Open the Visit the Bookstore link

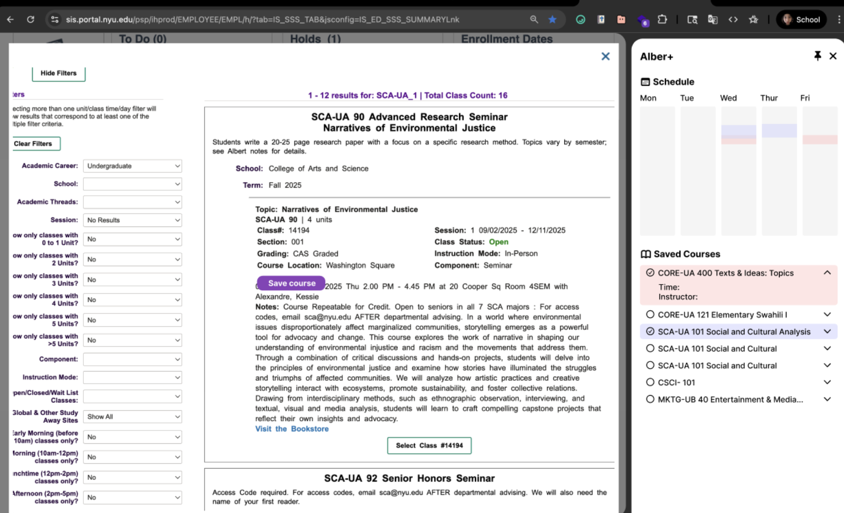pos(292,429)
